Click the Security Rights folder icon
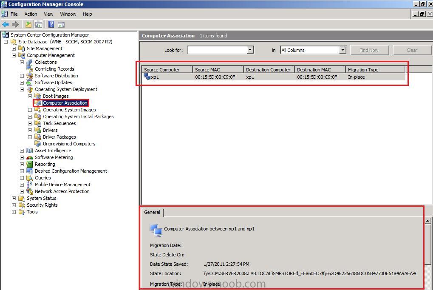The image size is (433, 290). tap(22, 205)
